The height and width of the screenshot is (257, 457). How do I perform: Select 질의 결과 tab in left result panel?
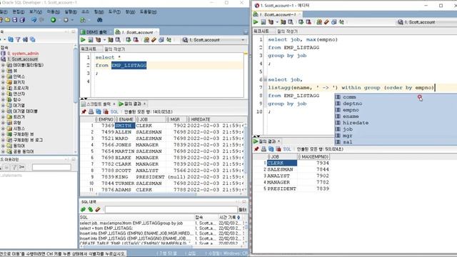pos(132,104)
